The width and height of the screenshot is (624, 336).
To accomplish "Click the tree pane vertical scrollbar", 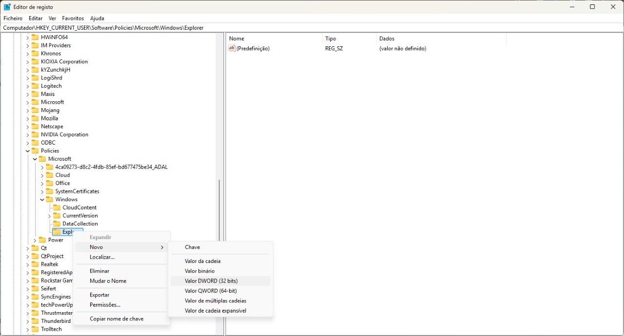I will click(x=219, y=209).
